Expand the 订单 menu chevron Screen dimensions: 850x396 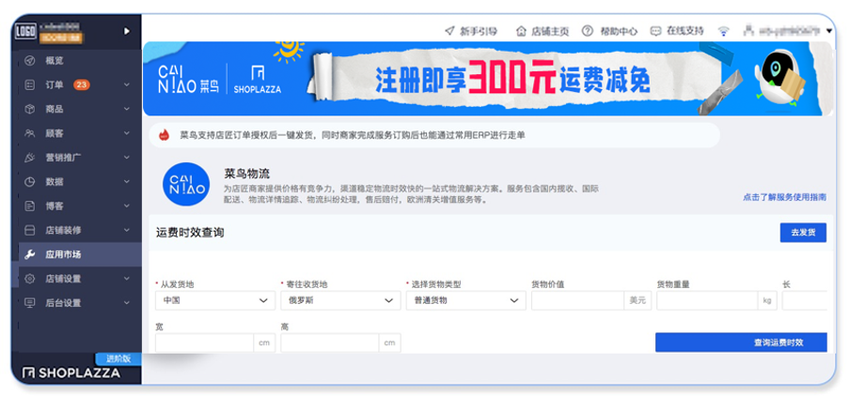pyautogui.click(x=126, y=85)
